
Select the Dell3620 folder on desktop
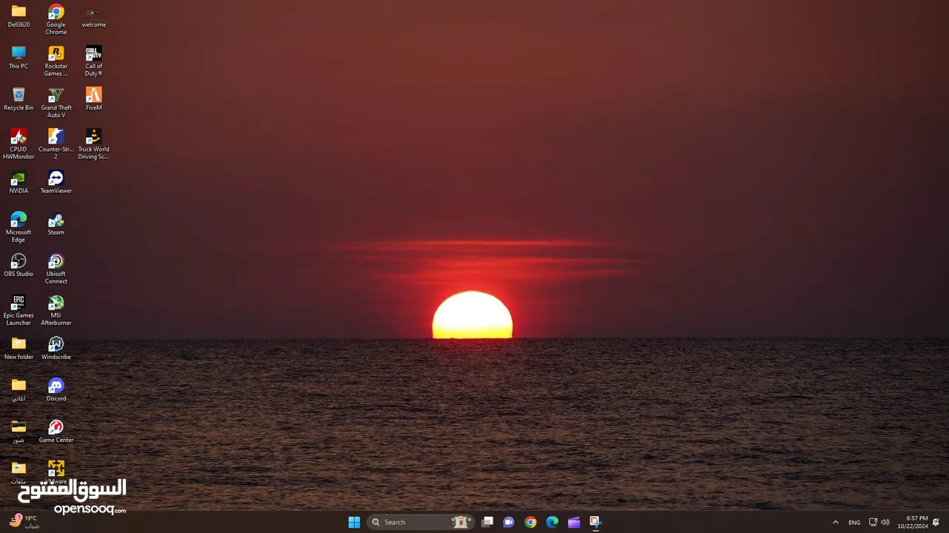(x=19, y=16)
